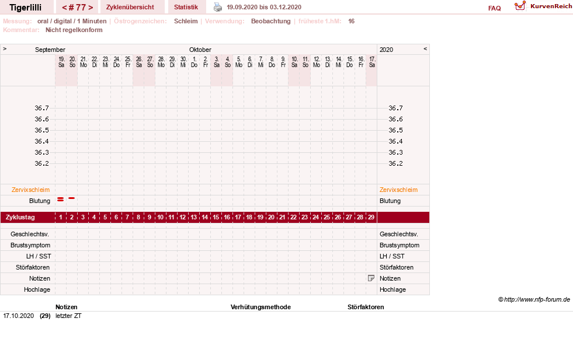Viewport: 573px width, 353px height.
Task: Click the 'Schleim' estrogen sign value
Action: (186, 21)
